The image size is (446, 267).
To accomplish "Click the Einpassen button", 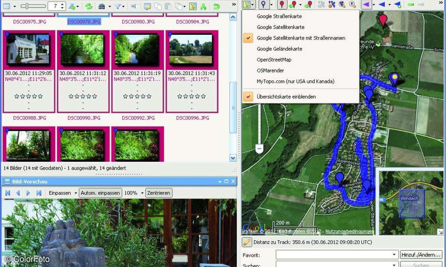I will click(60, 193).
